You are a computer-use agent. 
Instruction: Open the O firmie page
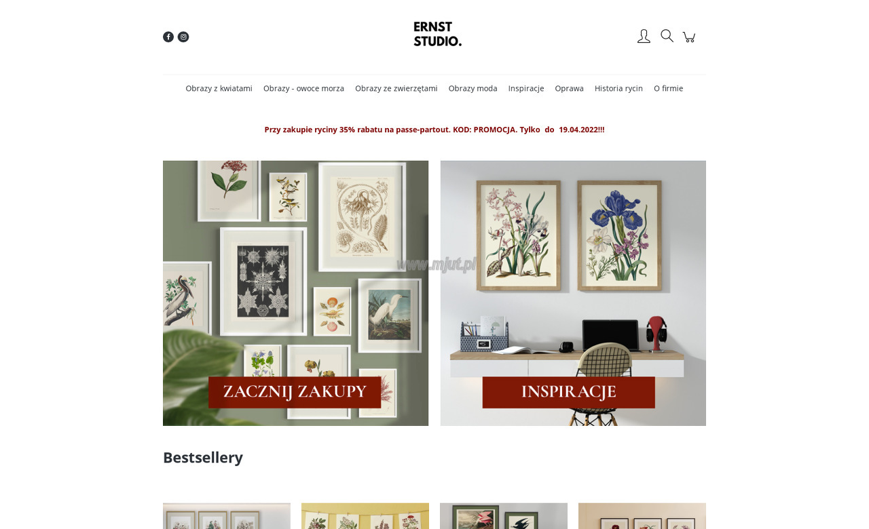(668, 88)
